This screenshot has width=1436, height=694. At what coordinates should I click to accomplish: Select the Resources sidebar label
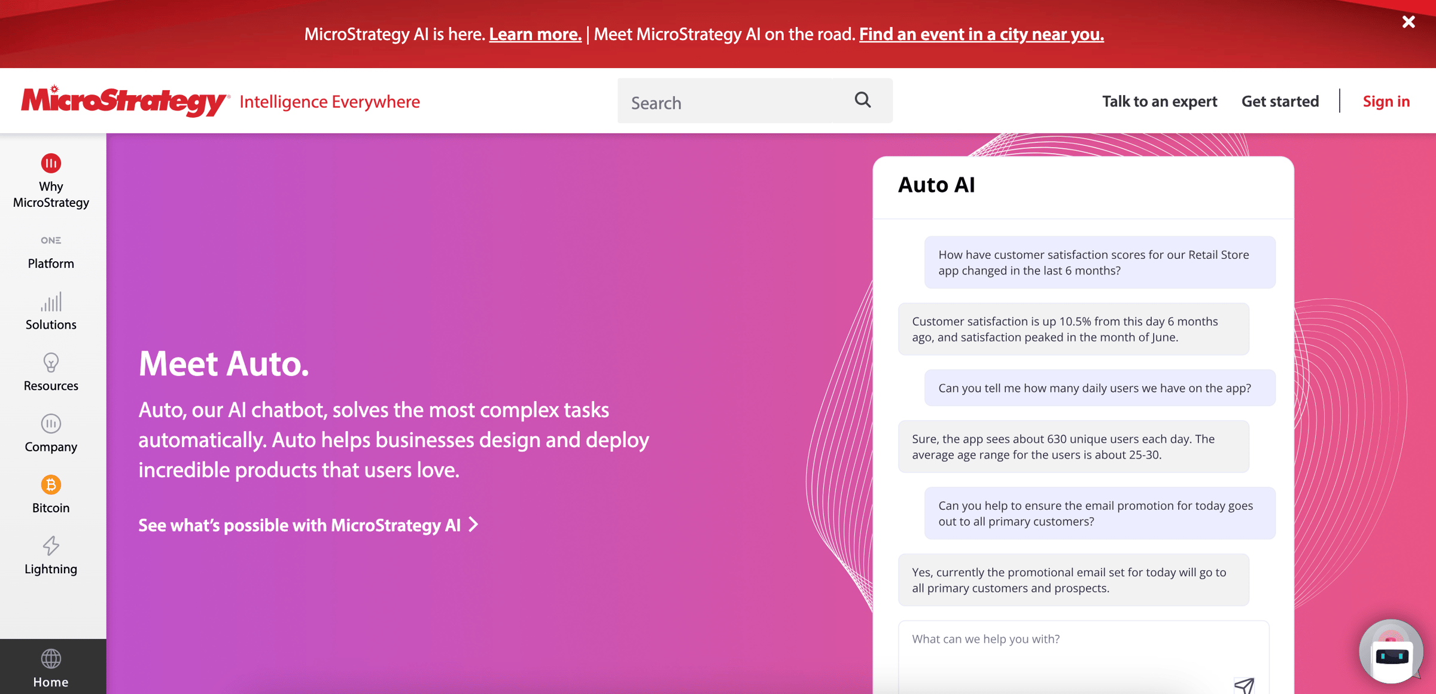tap(51, 386)
